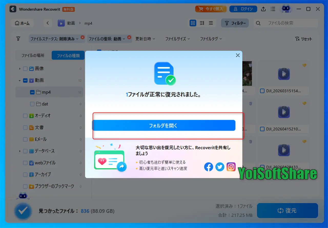Check the データベース checkbox
Screen dimensions: 328x228
pos(25,151)
